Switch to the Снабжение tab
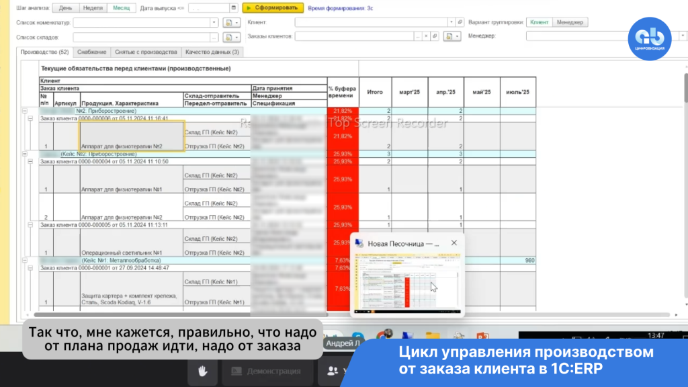Viewport: 688px width, 387px height. click(x=91, y=52)
